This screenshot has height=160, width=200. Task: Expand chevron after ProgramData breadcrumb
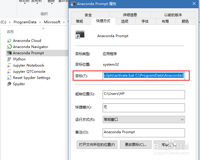pyautogui.click(x=40, y=22)
